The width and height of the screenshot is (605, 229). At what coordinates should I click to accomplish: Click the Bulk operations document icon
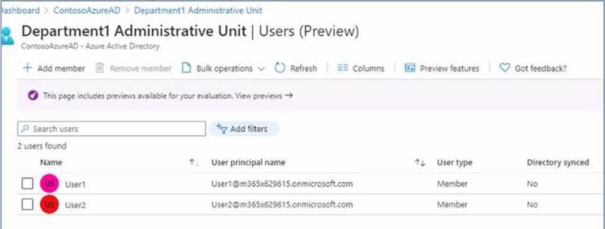tap(187, 68)
